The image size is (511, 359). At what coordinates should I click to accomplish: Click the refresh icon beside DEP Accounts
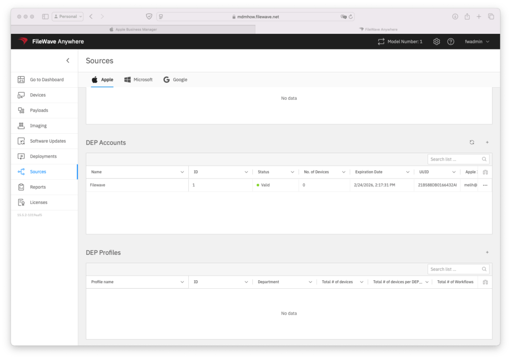pyautogui.click(x=472, y=143)
